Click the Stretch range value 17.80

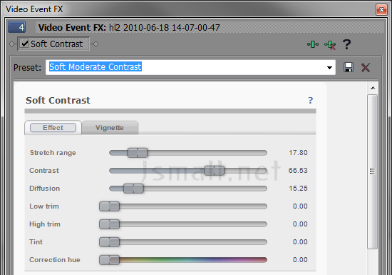pos(298,153)
